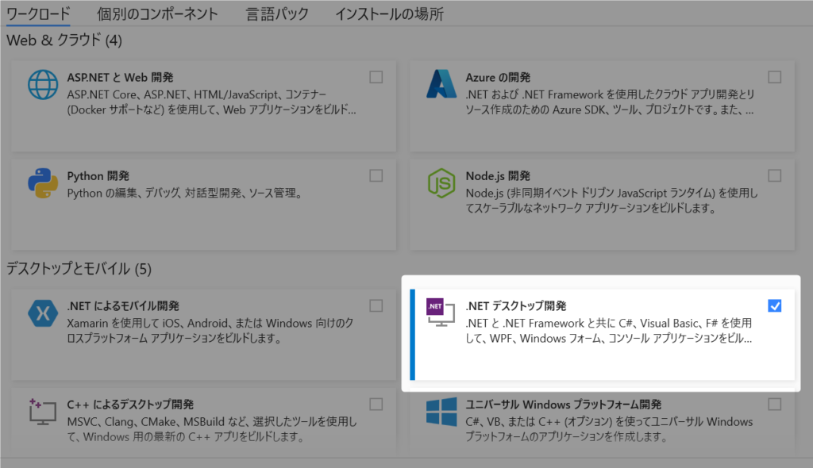
Task: Uncheck the .NET デスクトップ開発 checkbox
Action: [775, 305]
